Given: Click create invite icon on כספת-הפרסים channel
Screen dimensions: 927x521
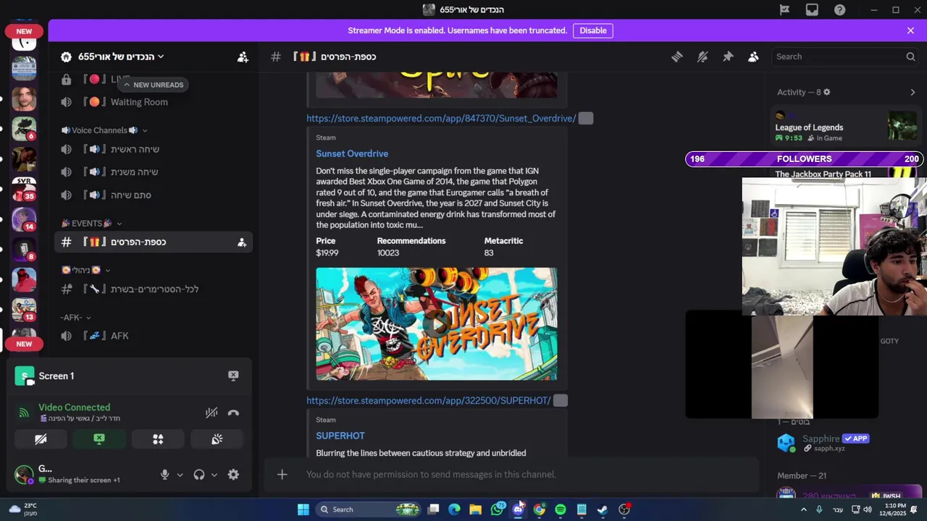Looking at the screenshot, I should (242, 242).
